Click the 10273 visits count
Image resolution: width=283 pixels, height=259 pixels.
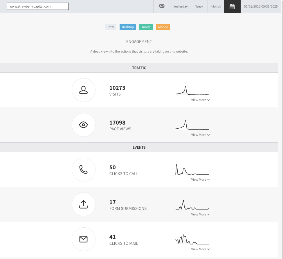click(x=117, y=88)
